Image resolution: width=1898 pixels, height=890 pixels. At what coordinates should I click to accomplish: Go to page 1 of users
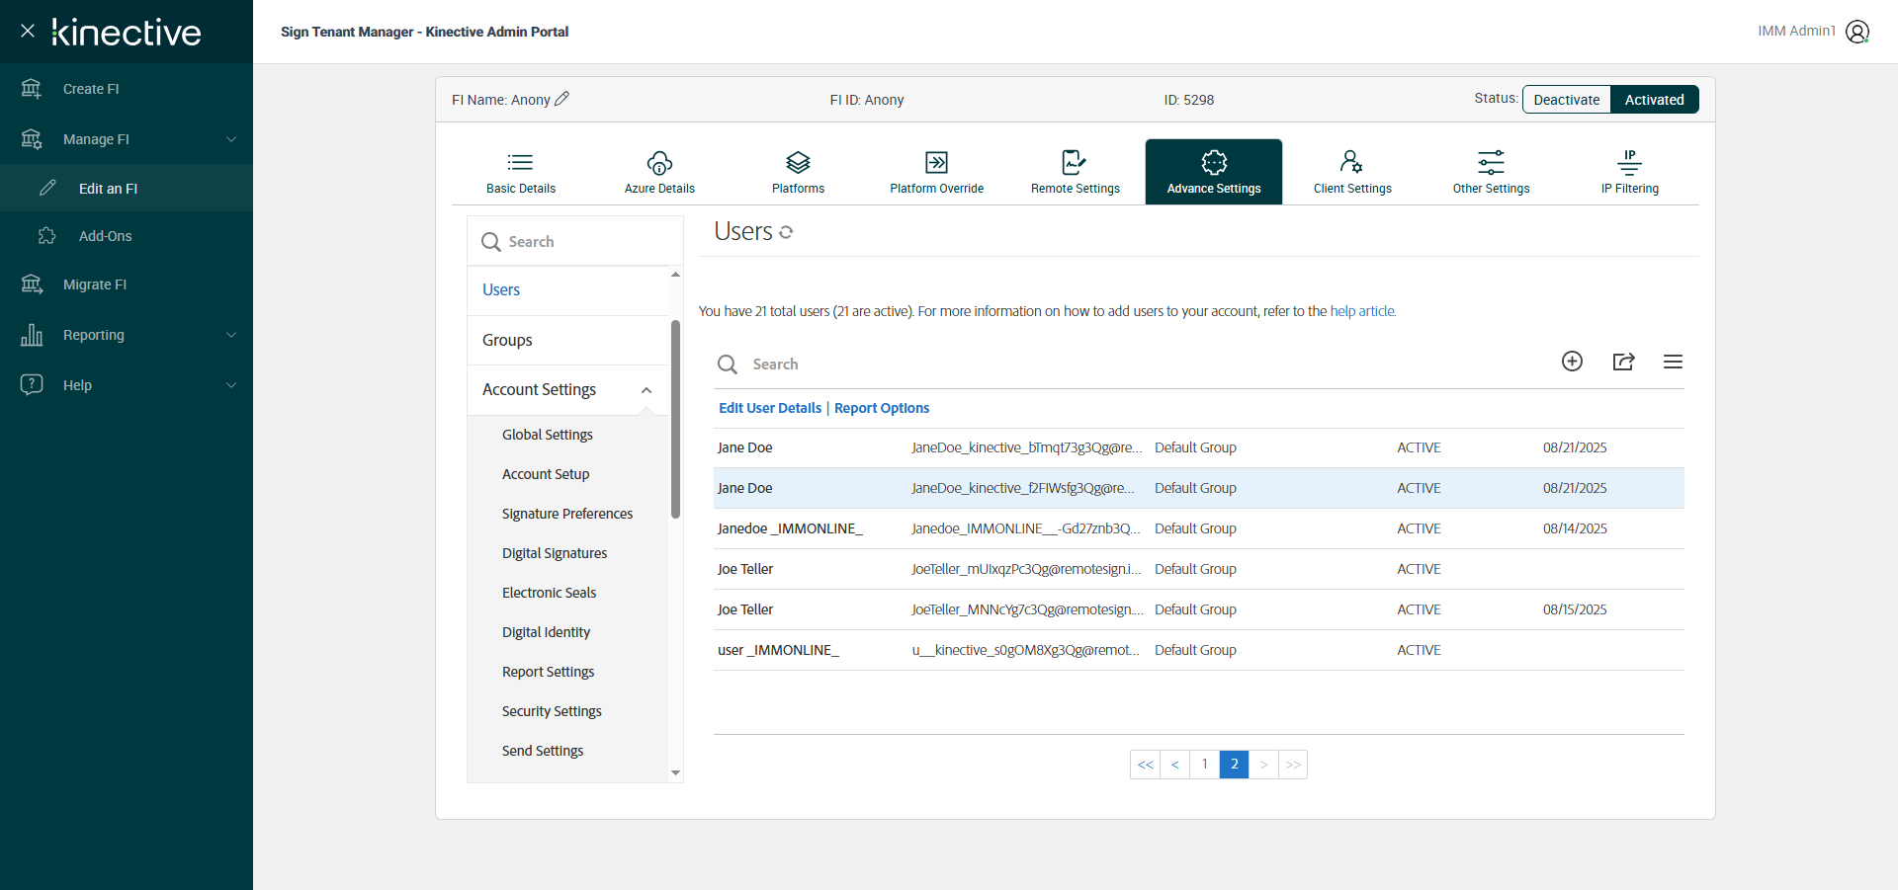click(x=1204, y=765)
